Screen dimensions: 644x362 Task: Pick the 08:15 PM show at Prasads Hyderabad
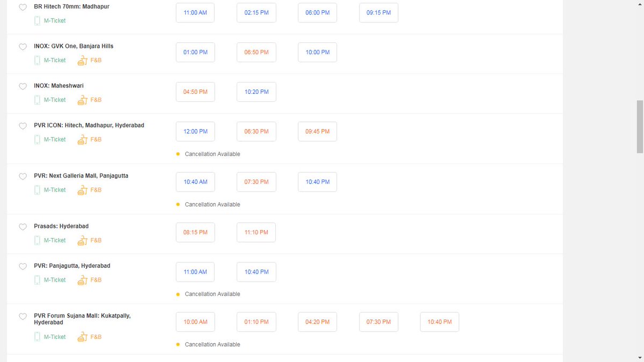tap(195, 232)
